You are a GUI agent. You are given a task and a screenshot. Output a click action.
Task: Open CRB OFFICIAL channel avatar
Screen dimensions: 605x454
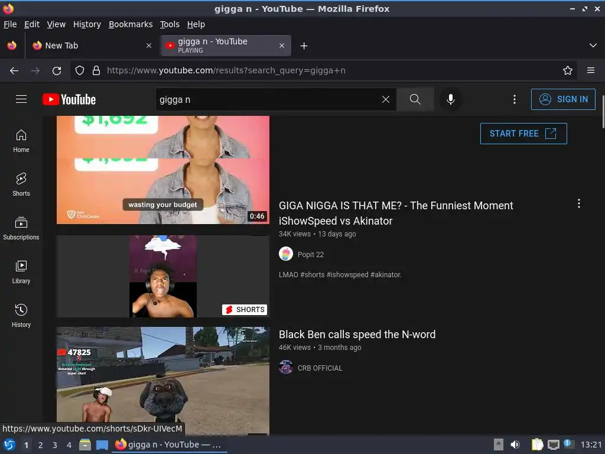286,368
